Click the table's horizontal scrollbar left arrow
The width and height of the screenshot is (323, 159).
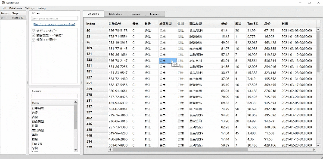pos(110,150)
